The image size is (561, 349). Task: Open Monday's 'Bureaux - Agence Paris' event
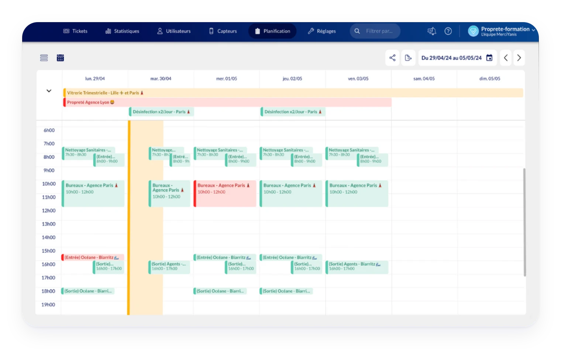(x=93, y=193)
